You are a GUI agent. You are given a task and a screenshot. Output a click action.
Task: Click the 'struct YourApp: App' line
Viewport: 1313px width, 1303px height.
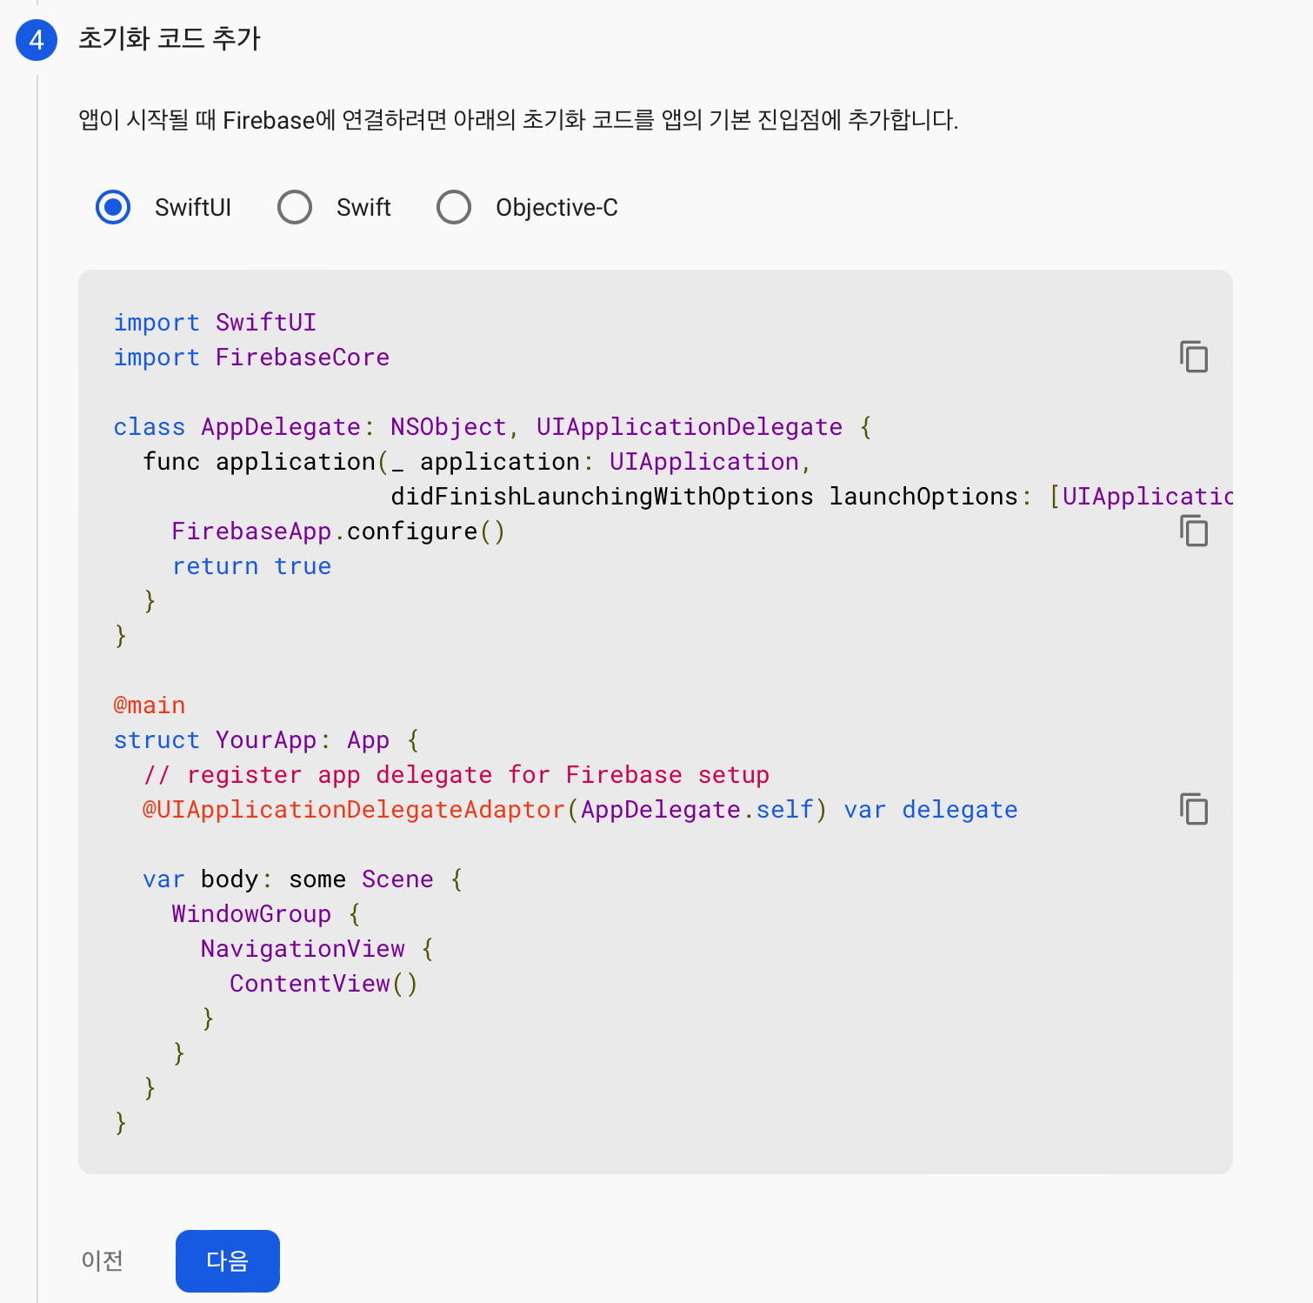coord(266,740)
